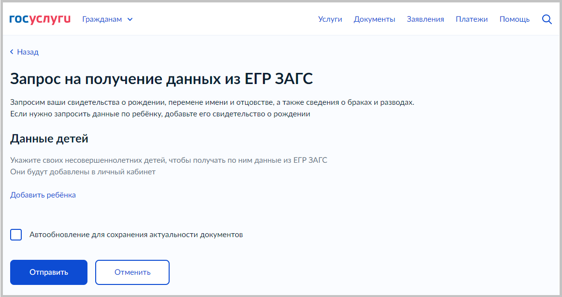562x297 pixels.
Task: Go to Госуслуги home via logo
Action: point(40,19)
